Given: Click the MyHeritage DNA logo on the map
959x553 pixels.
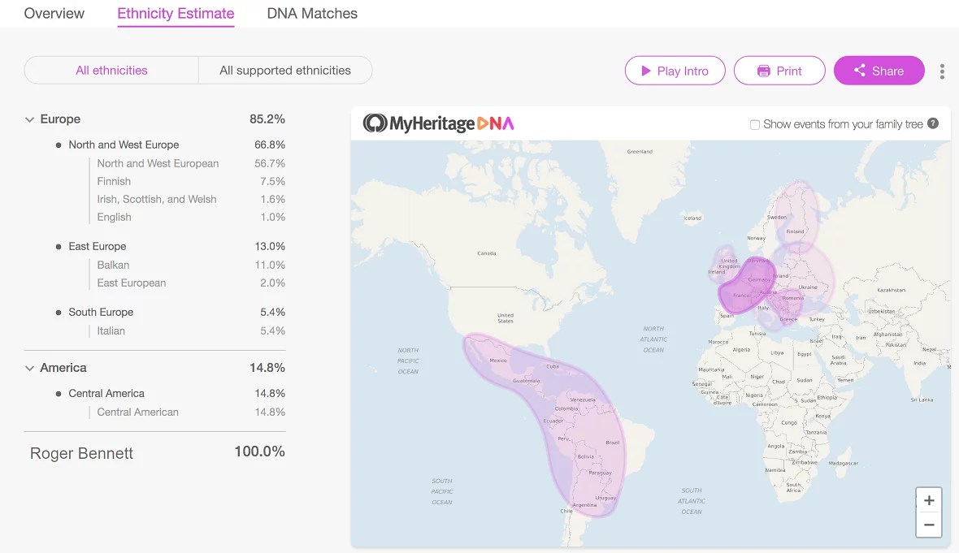Looking at the screenshot, I should coord(438,123).
